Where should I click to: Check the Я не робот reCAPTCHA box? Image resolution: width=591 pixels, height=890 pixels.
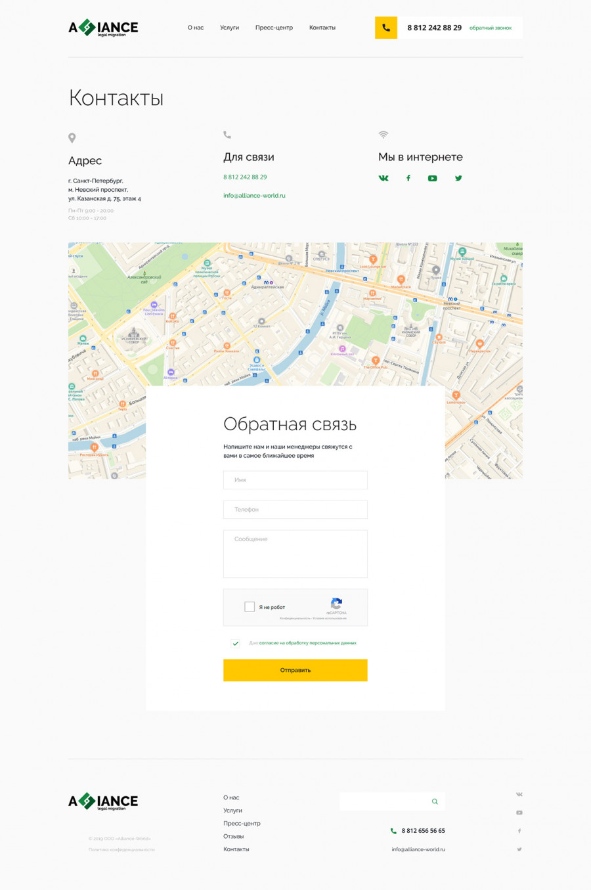pos(250,607)
